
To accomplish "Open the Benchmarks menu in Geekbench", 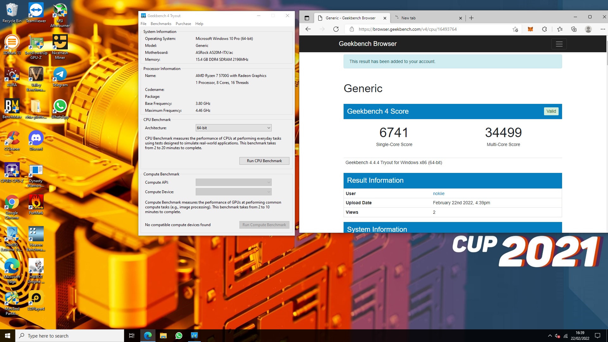I will (161, 24).
